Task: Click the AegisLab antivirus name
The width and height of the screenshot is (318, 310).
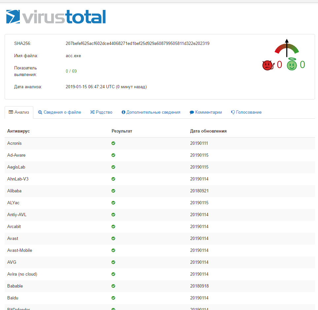Action: 16,167
